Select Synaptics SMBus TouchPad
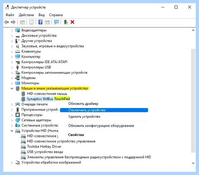Image resolution: width=199 pixels, height=175 pixels. pos(48,99)
